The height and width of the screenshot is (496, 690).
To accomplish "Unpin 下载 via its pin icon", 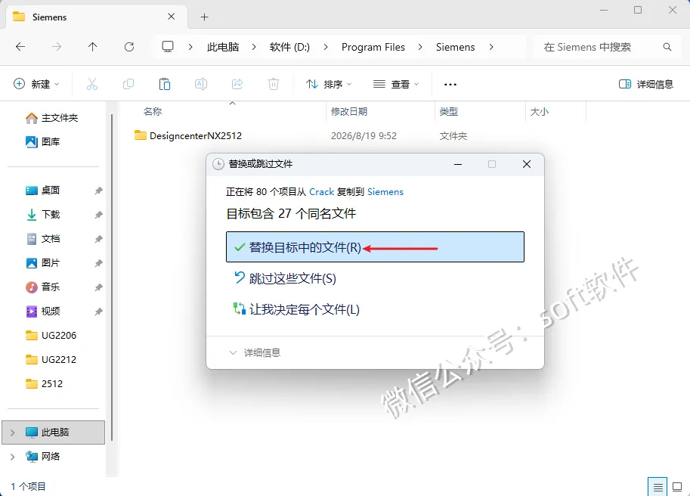I will pyautogui.click(x=98, y=215).
